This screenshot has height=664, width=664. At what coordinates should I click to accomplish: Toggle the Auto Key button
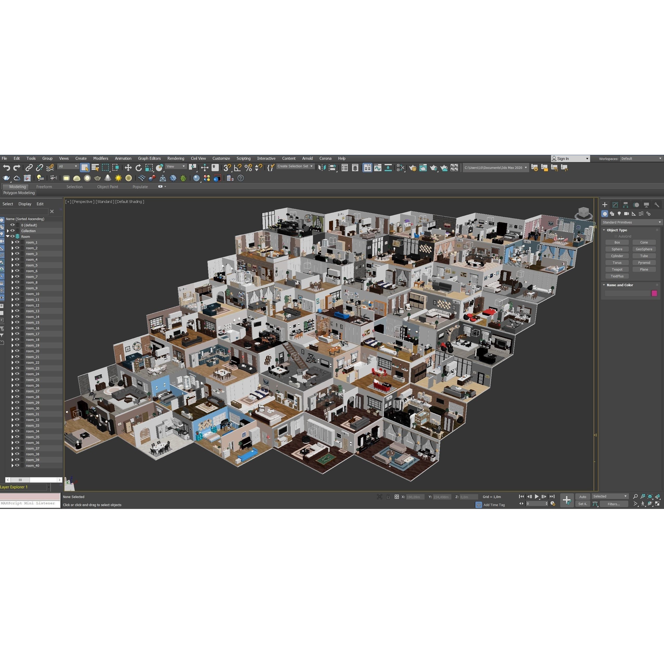pyautogui.click(x=583, y=497)
